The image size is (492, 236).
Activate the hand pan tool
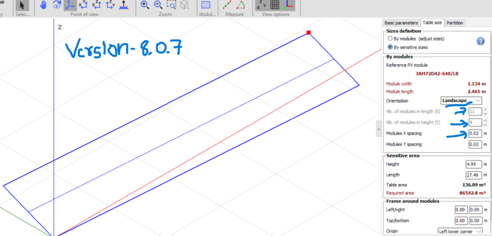(x=43, y=5)
